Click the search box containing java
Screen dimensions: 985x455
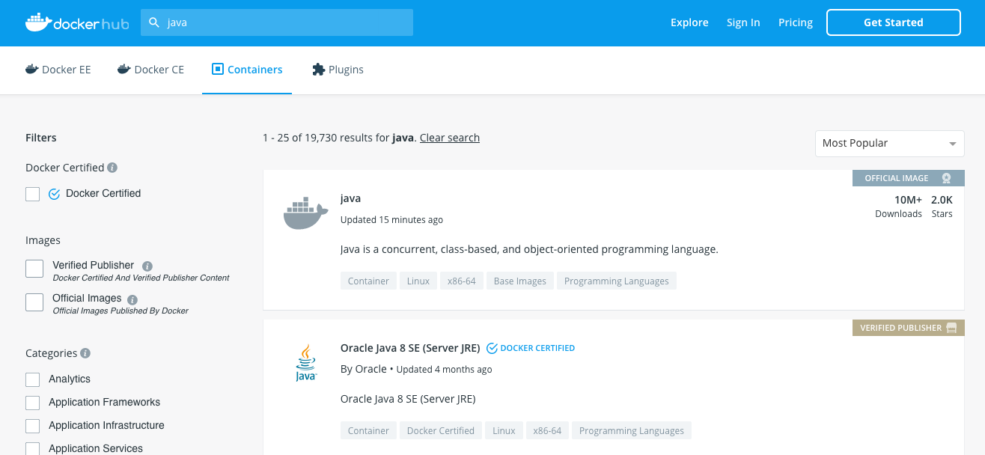277,22
